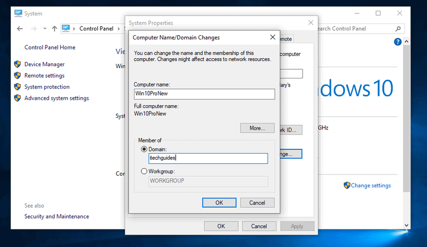
Task: Click the disabled WORKGROUP text field
Action: coord(208,181)
